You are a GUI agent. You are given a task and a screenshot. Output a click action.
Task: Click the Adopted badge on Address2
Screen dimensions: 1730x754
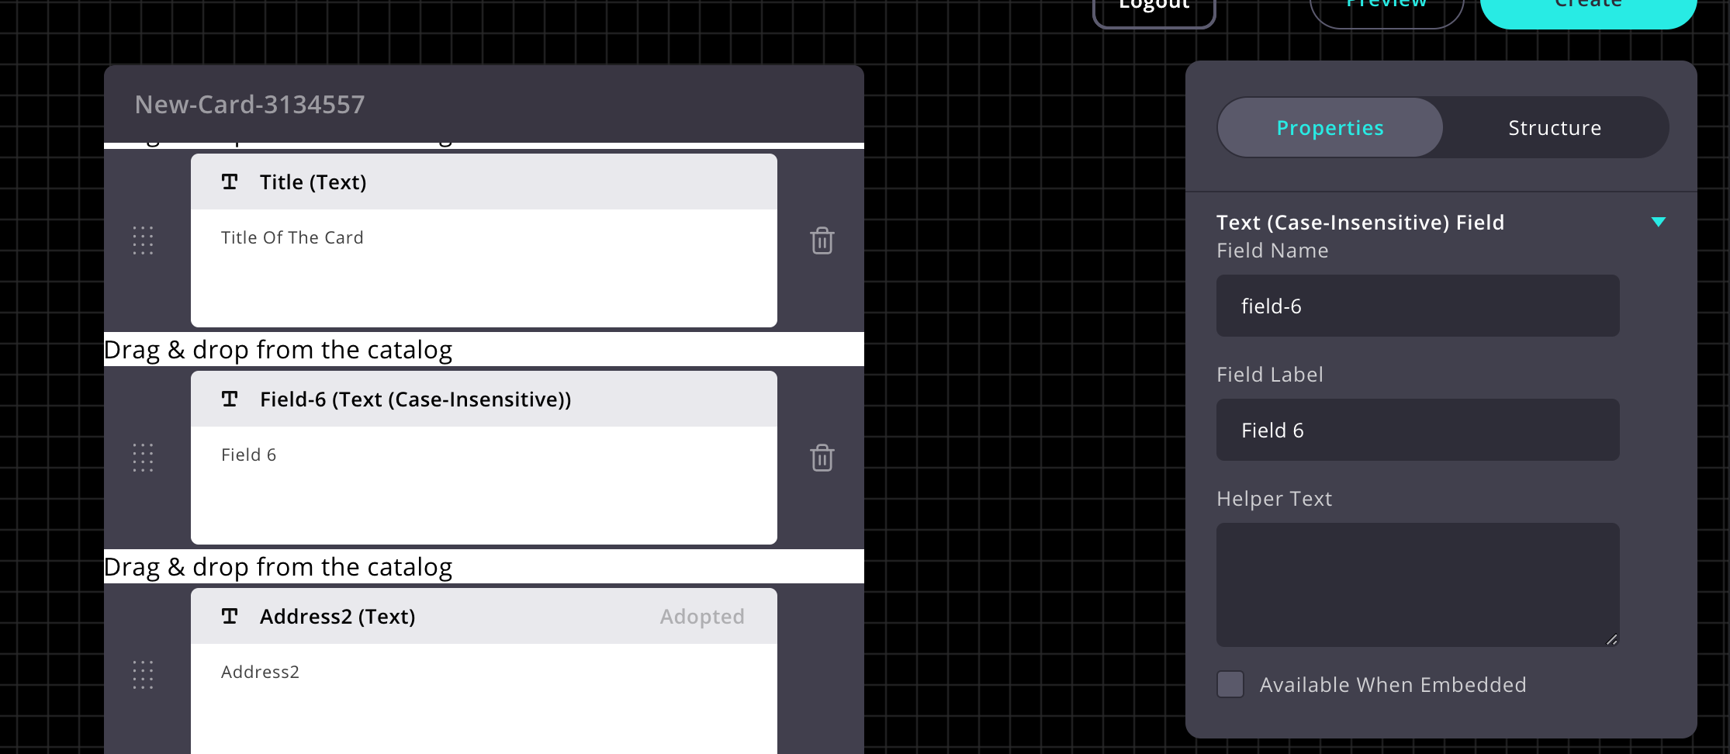701,616
